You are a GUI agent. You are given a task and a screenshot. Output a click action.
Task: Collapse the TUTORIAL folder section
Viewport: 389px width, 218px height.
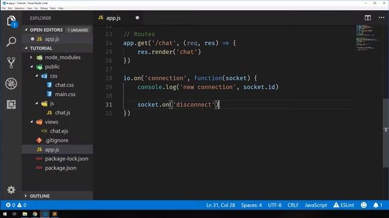[26, 48]
